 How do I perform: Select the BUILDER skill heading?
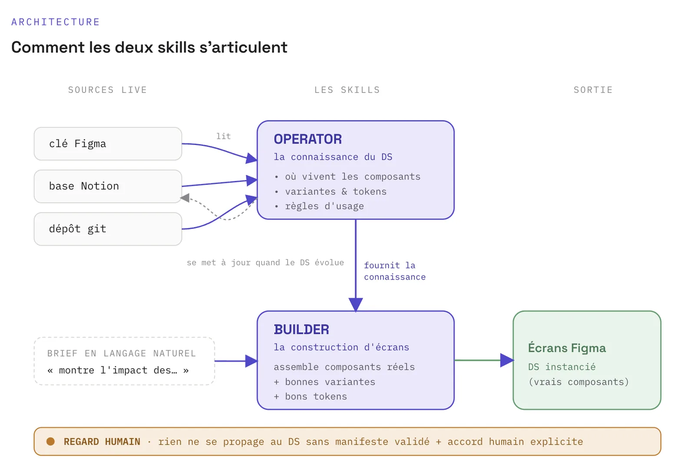click(301, 330)
